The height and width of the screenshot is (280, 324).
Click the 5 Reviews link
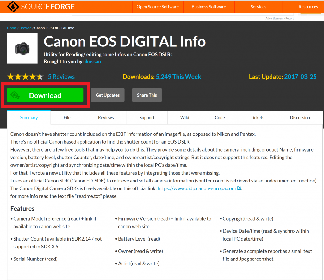61,76
